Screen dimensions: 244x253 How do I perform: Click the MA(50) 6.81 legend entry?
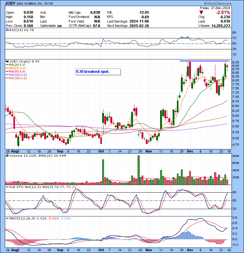[x=16, y=71]
